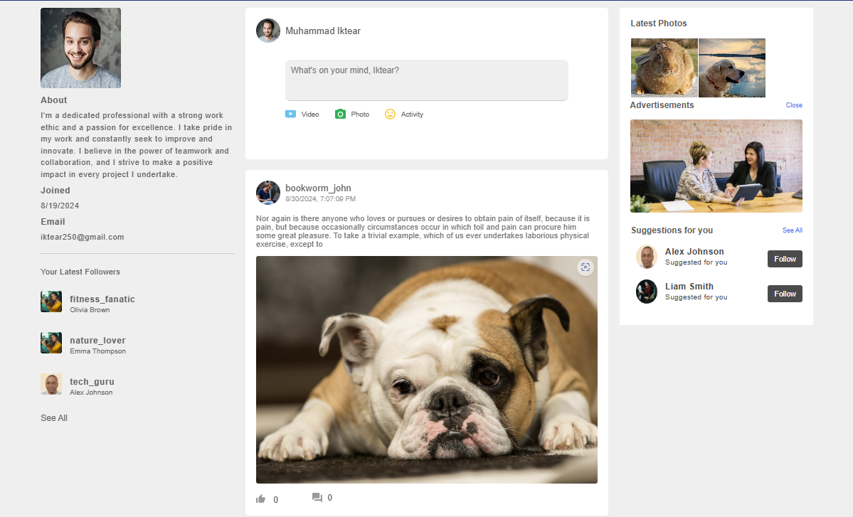The width and height of the screenshot is (853, 517).
Task: Open nature_lover follower profile
Action: [97, 341]
